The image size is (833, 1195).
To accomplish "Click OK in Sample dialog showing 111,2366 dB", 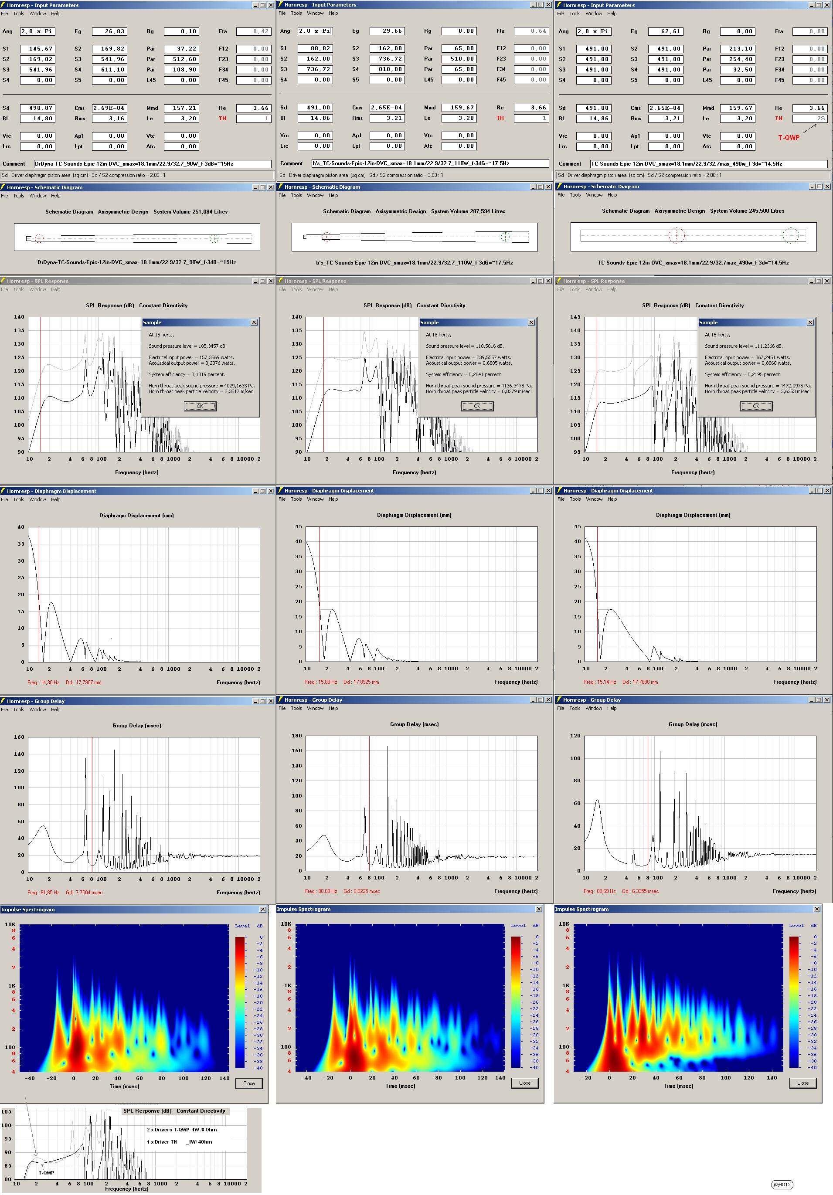I will point(756,407).
